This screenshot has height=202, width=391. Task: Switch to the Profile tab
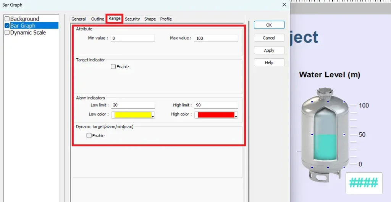[x=166, y=19]
